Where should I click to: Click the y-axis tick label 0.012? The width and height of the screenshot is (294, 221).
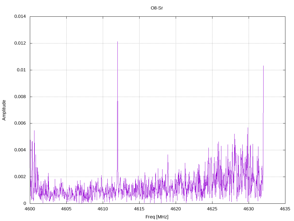[x=20, y=43]
